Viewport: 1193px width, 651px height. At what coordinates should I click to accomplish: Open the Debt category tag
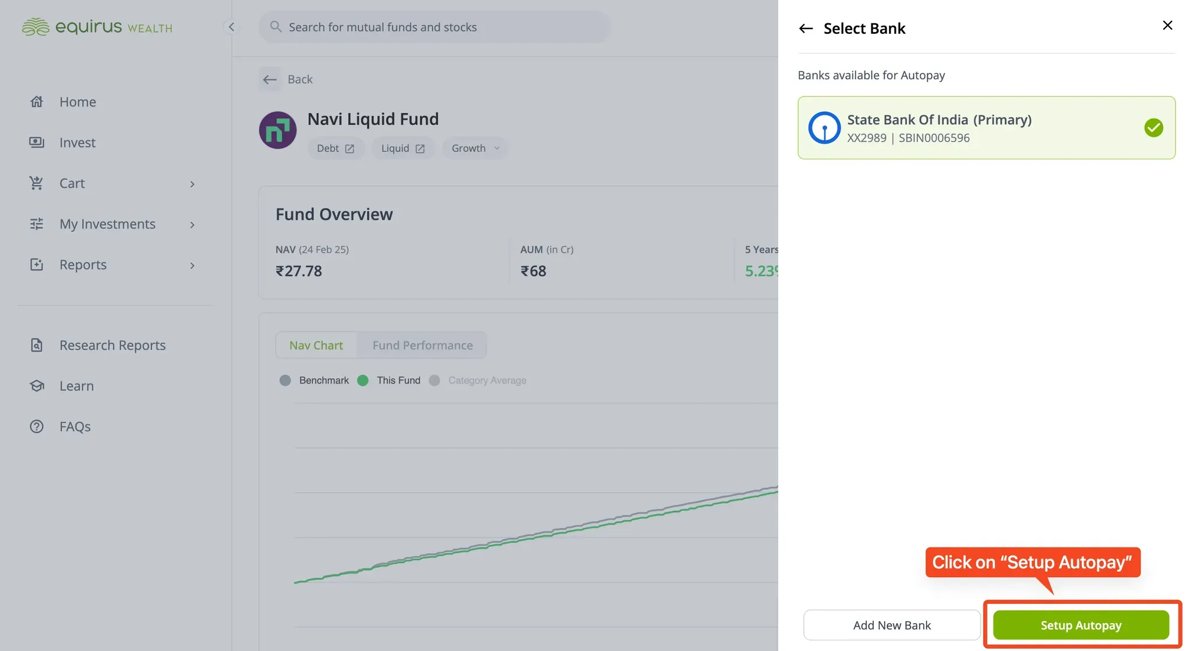click(x=336, y=148)
